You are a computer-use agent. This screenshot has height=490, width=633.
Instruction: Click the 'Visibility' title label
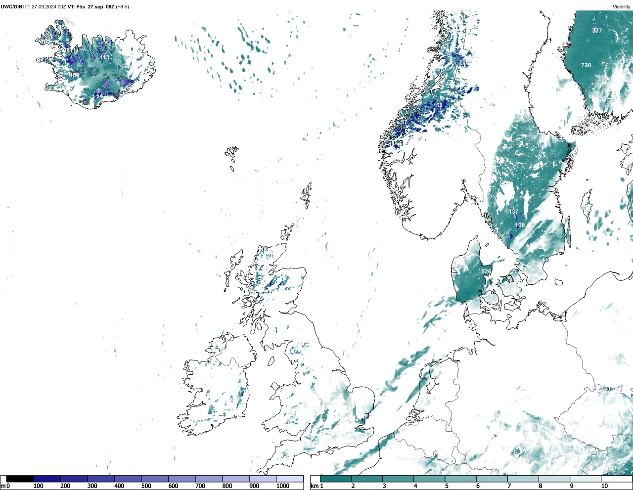pos(622,7)
